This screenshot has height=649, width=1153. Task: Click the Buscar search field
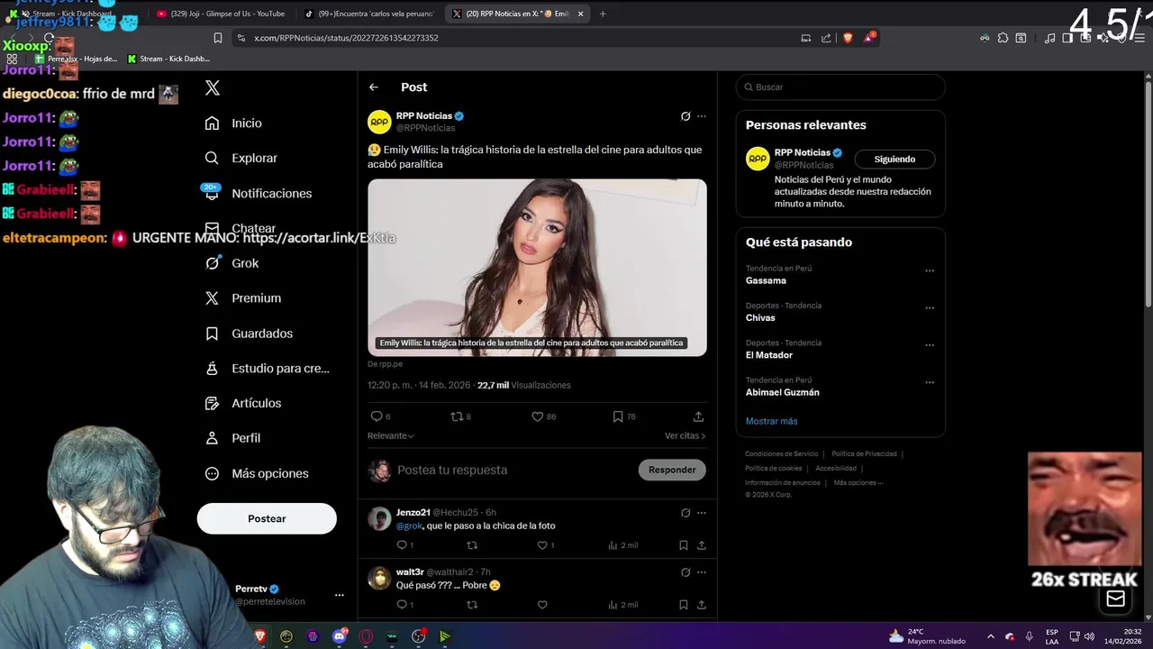click(x=840, y=87)
